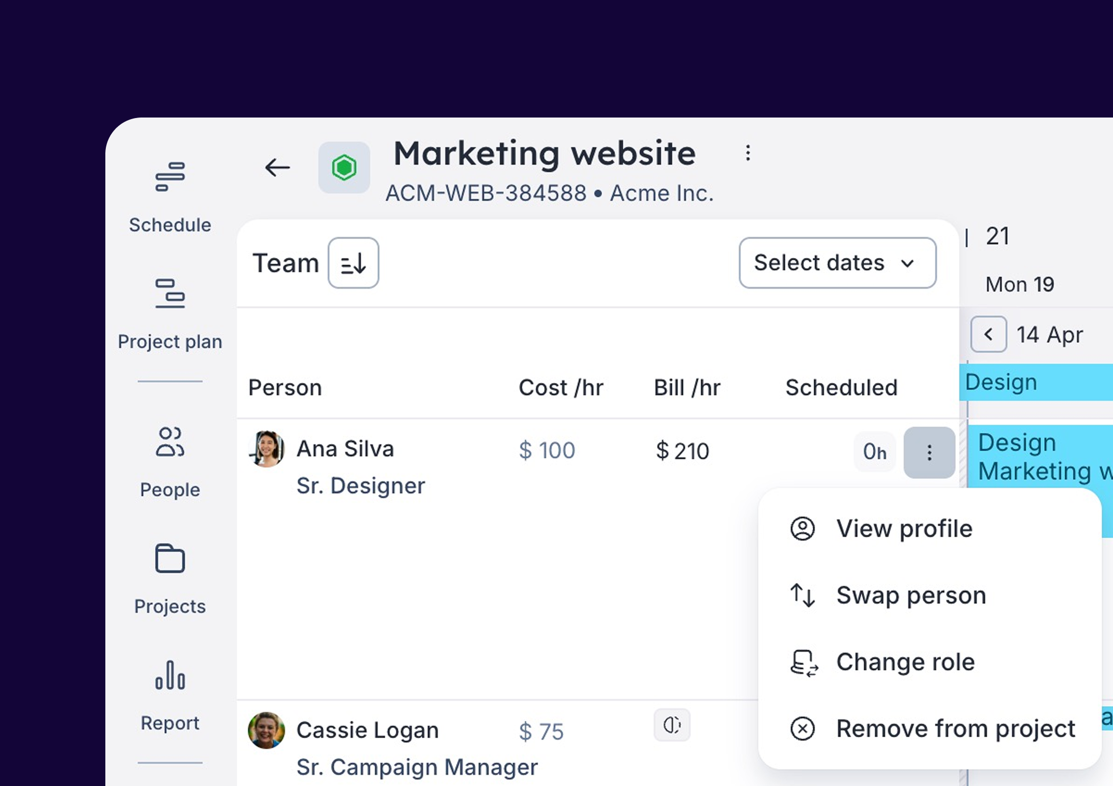Collapse the timeline with the left chevron near 14 Apr

(988, 334)
